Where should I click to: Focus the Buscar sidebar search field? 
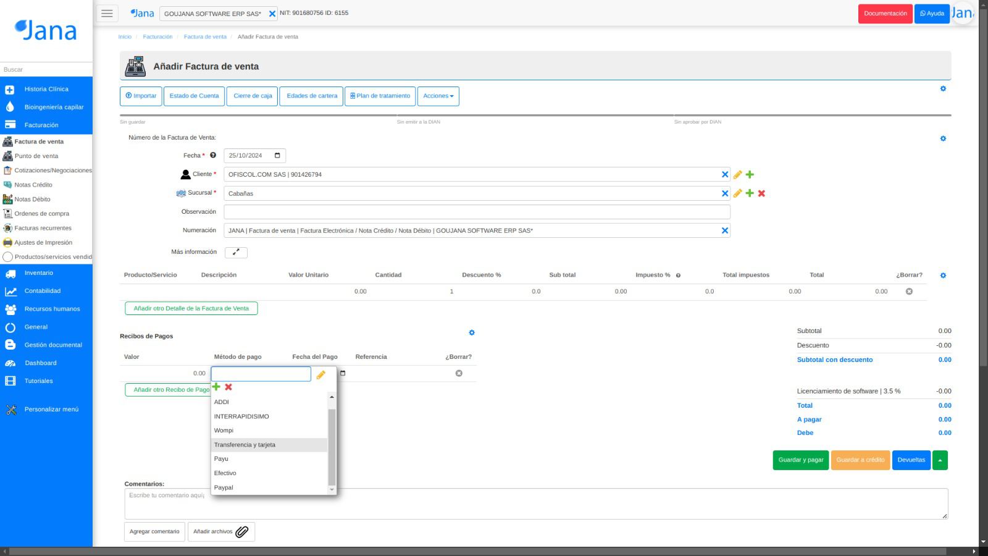pos(46,70)
